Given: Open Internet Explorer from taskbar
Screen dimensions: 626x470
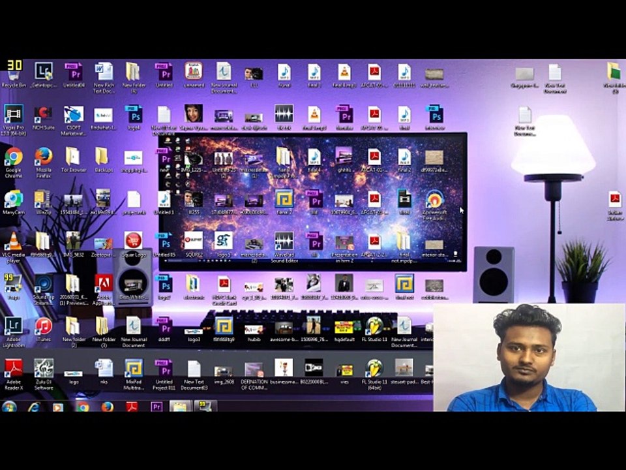Looking at the screenshot, I should (34, 407).
